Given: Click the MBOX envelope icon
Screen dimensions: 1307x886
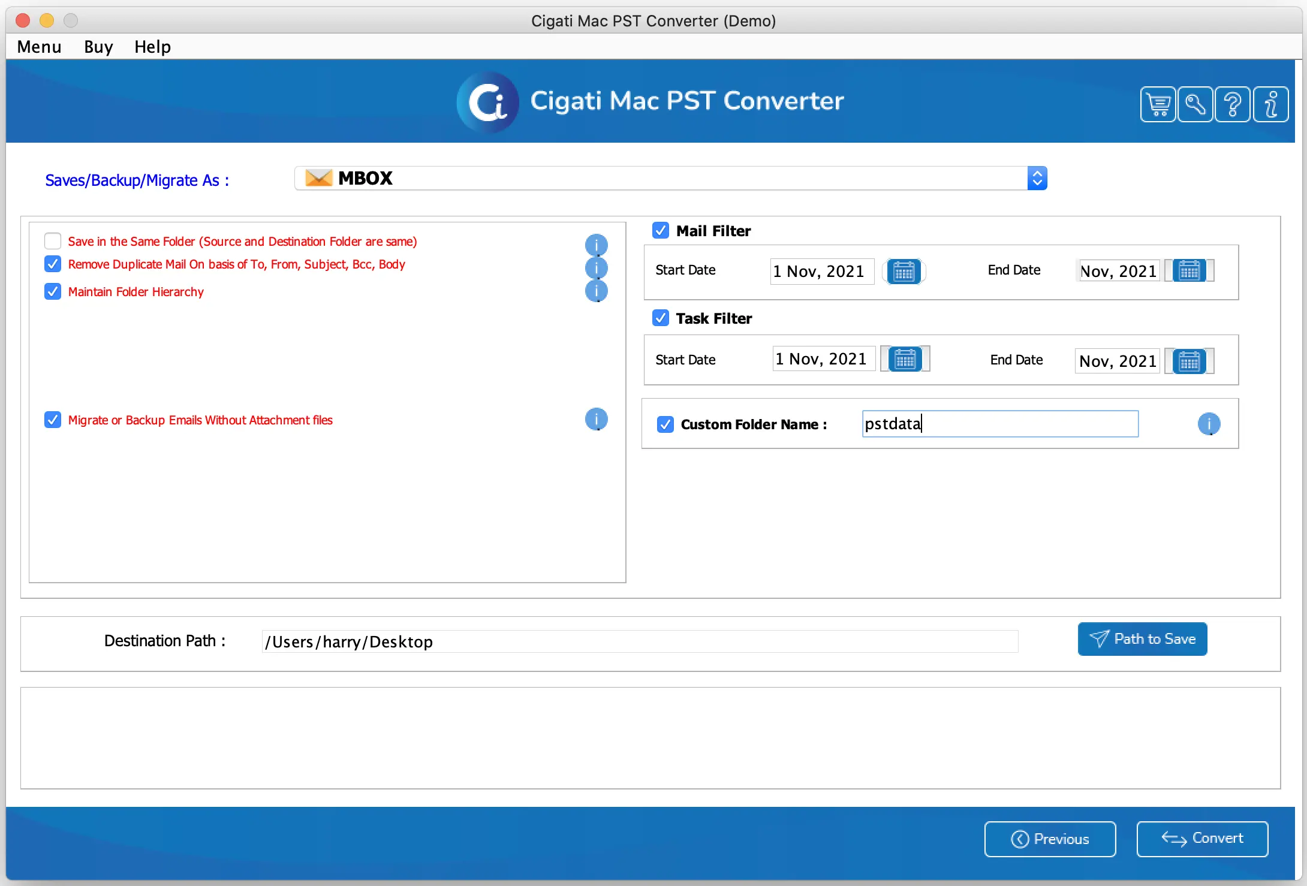Looking at the screenshot, I should coord(318,178).
